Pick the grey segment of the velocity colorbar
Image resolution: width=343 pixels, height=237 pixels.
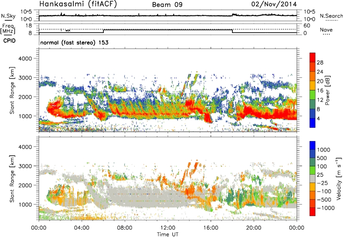313,179
